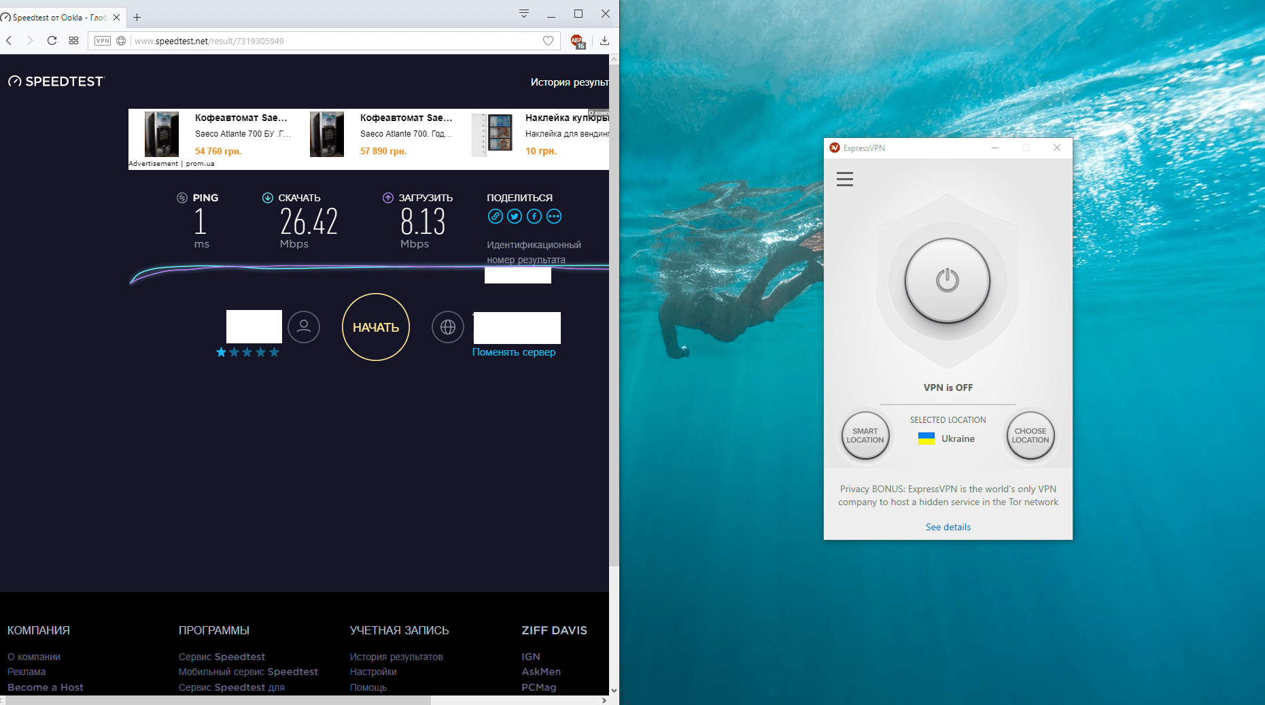Open История результатов menu item

pos(569,82)
